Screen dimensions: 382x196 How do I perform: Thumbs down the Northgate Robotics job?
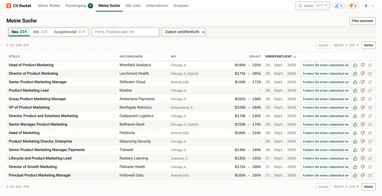363,107
